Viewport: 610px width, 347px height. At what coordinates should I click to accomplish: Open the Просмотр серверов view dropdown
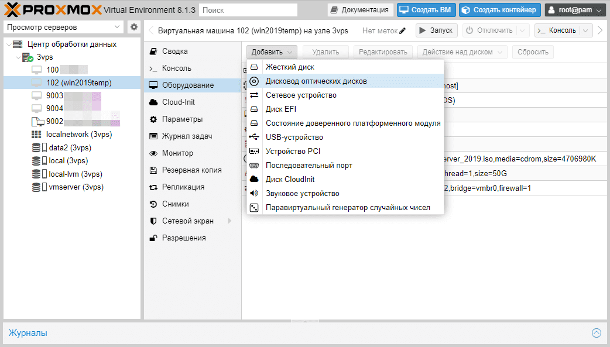[x=63, y=27]
